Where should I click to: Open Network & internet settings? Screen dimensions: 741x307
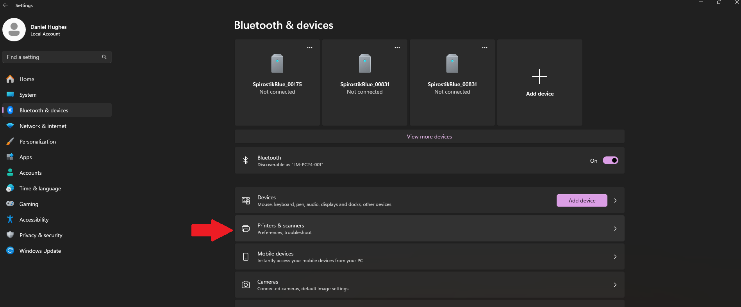tap(57, 126)
